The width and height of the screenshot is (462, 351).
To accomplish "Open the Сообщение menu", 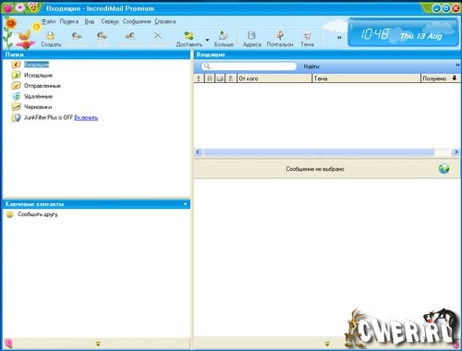I will pos(137,21).
